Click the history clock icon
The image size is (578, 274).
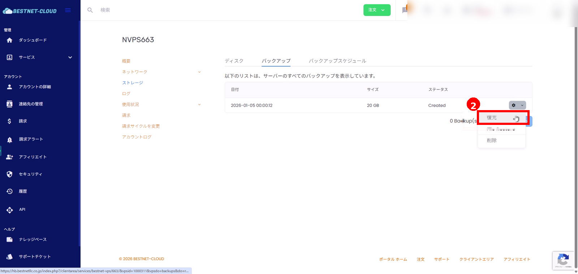(x=10, y=191)
